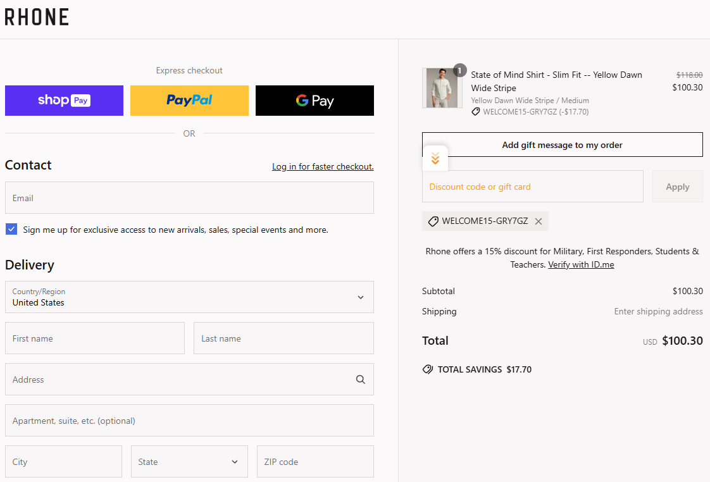The image size is (710, 482).
Task: Choose PayPal express checkout
Action: [189, 101]
